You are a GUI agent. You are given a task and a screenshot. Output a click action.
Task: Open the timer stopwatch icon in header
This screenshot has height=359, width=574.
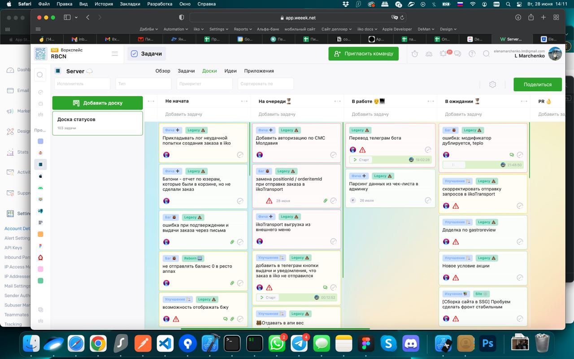415,54
